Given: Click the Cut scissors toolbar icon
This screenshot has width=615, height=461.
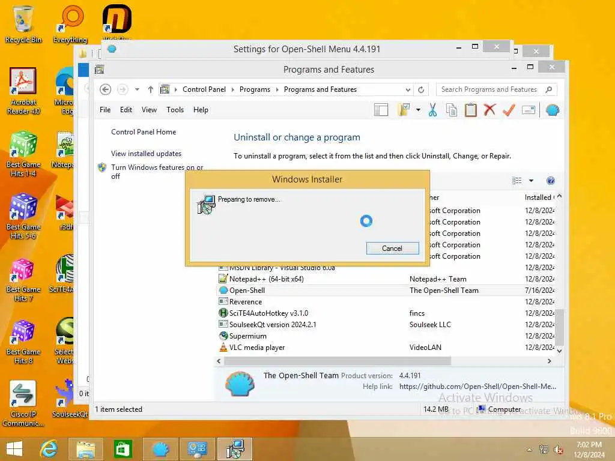Looking at the screenshot, I should click(x=432, y=110).
